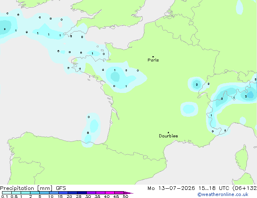The image size is (257, 198).
Task: Click the Paris location dot marker
Action: (x=153, y=57)
